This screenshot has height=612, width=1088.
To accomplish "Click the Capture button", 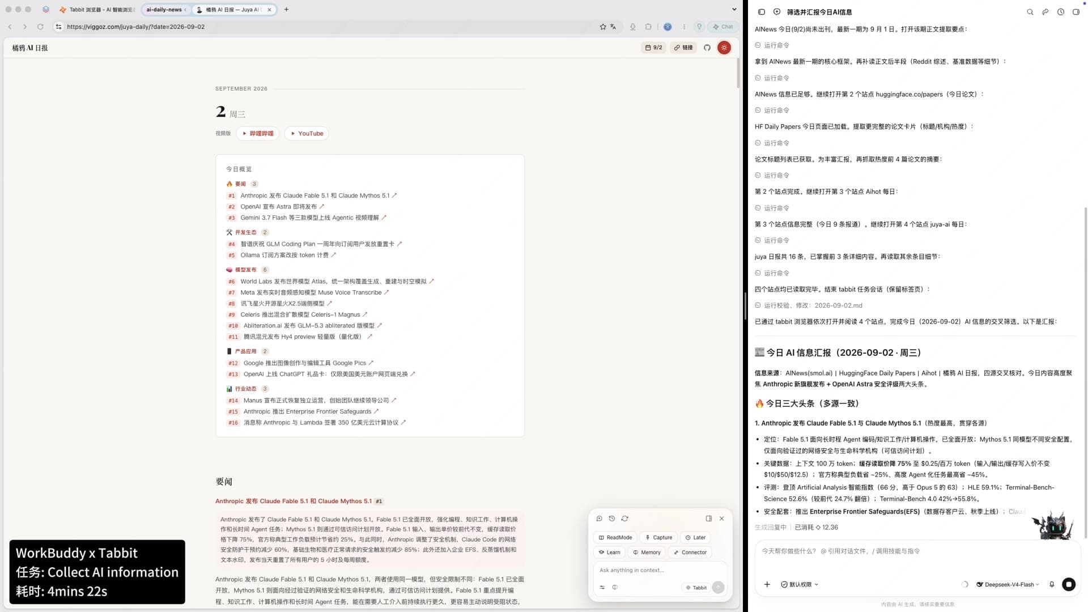I will point(659,538).
